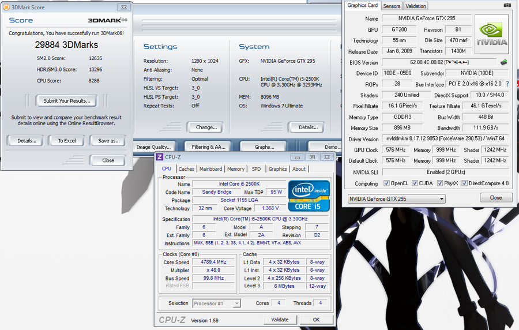Switch to GPU-Z Validation tab
The width and height of the screenshot is (519, 330).
(416, 6)
